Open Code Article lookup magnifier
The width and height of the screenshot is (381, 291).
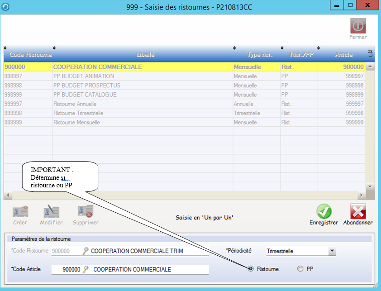tap(85, 269)
